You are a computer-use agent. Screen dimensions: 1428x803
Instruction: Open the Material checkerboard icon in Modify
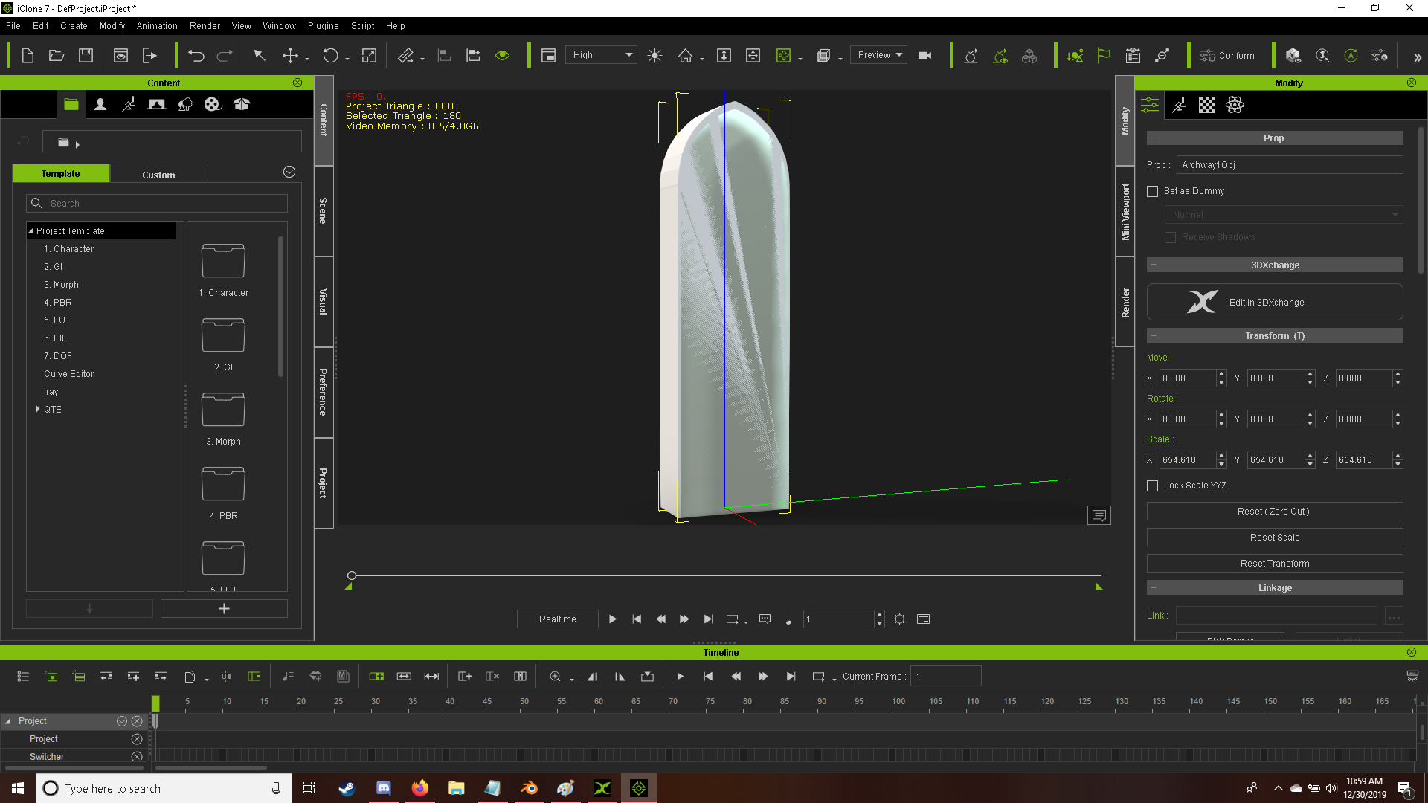[1207, 105]
